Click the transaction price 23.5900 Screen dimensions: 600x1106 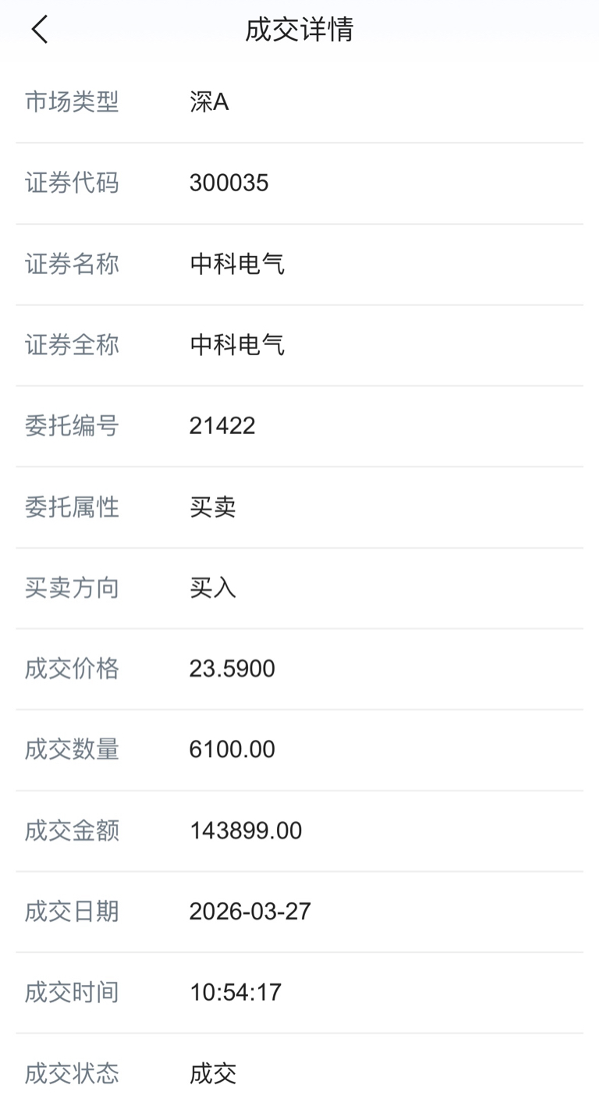pyautogui.click(x=233, y=669)
